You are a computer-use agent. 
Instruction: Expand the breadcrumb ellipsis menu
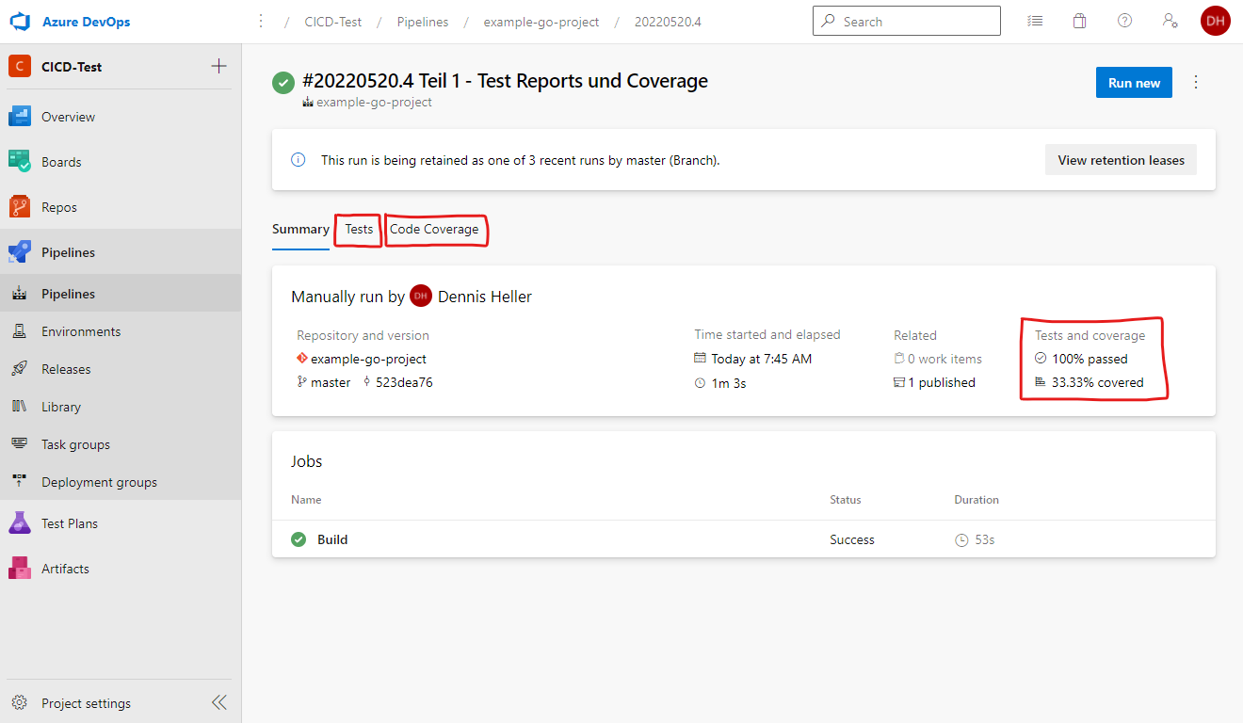pyautogui.click(x=261, y=21)
